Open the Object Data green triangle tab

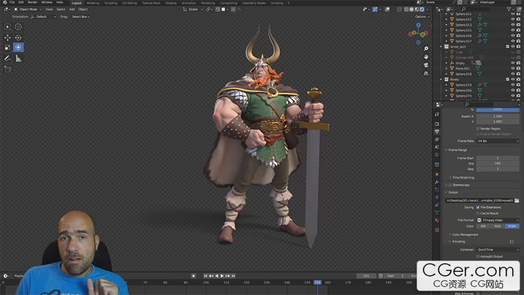(437, 212)
